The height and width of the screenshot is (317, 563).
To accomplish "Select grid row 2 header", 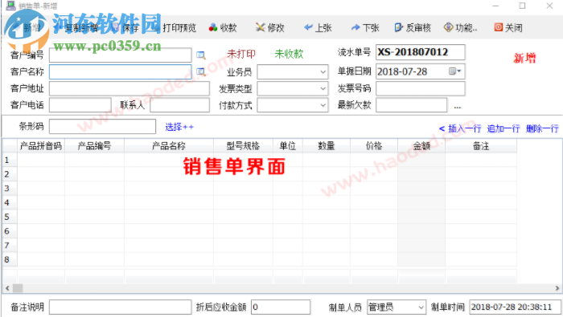I will click(x=10, y=174).
